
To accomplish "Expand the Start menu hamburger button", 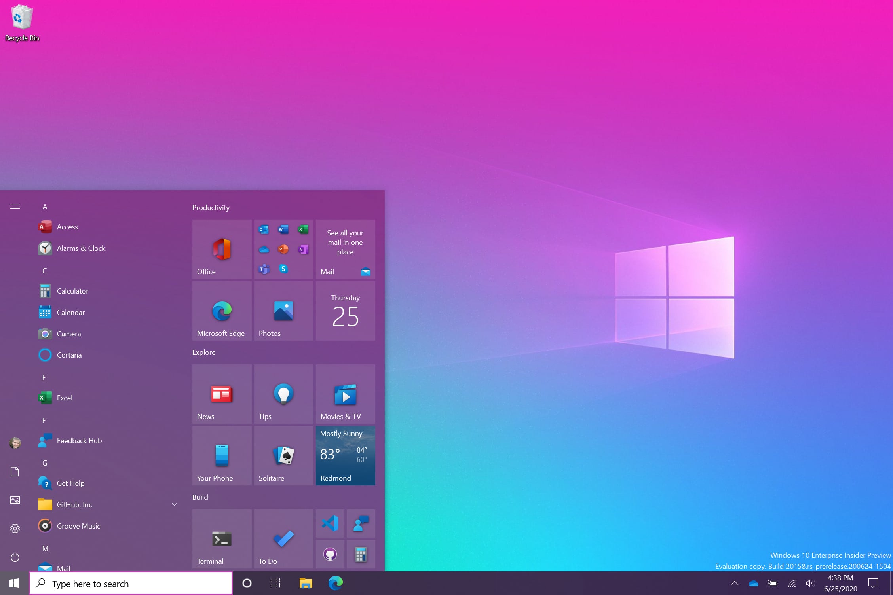I will tap(15, 206).
